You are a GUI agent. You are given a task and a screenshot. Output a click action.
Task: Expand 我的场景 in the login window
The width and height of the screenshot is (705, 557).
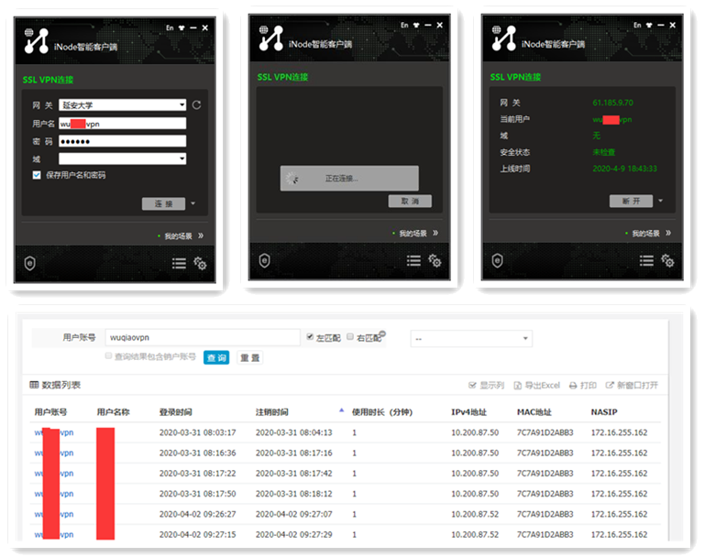201,235
